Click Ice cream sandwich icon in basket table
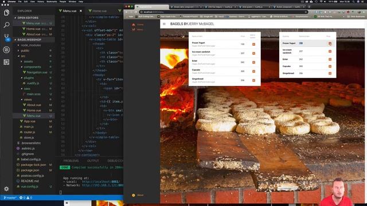Screen dimensions: 367x206 330,51
